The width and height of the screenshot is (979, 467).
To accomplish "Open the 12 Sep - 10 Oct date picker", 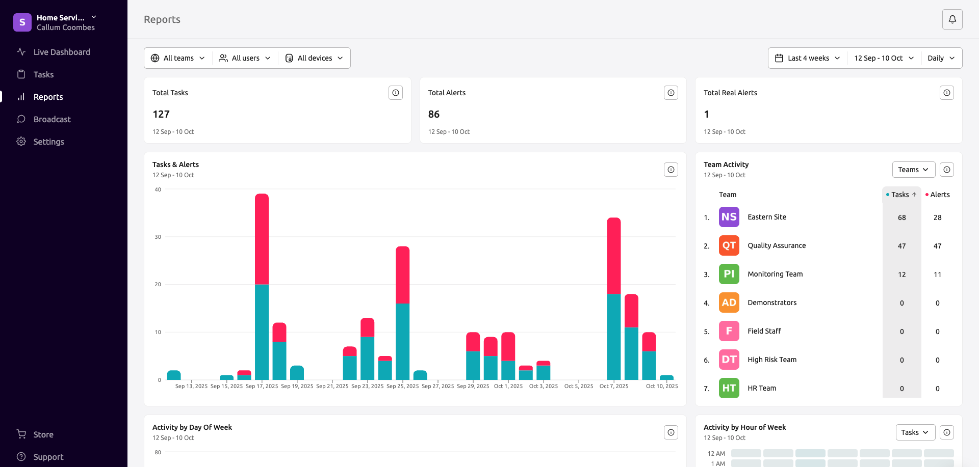I will coord(884,58).
